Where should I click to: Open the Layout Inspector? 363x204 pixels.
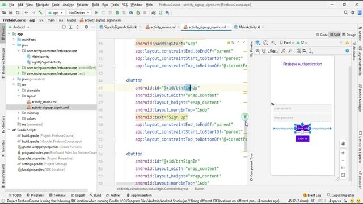340,195
